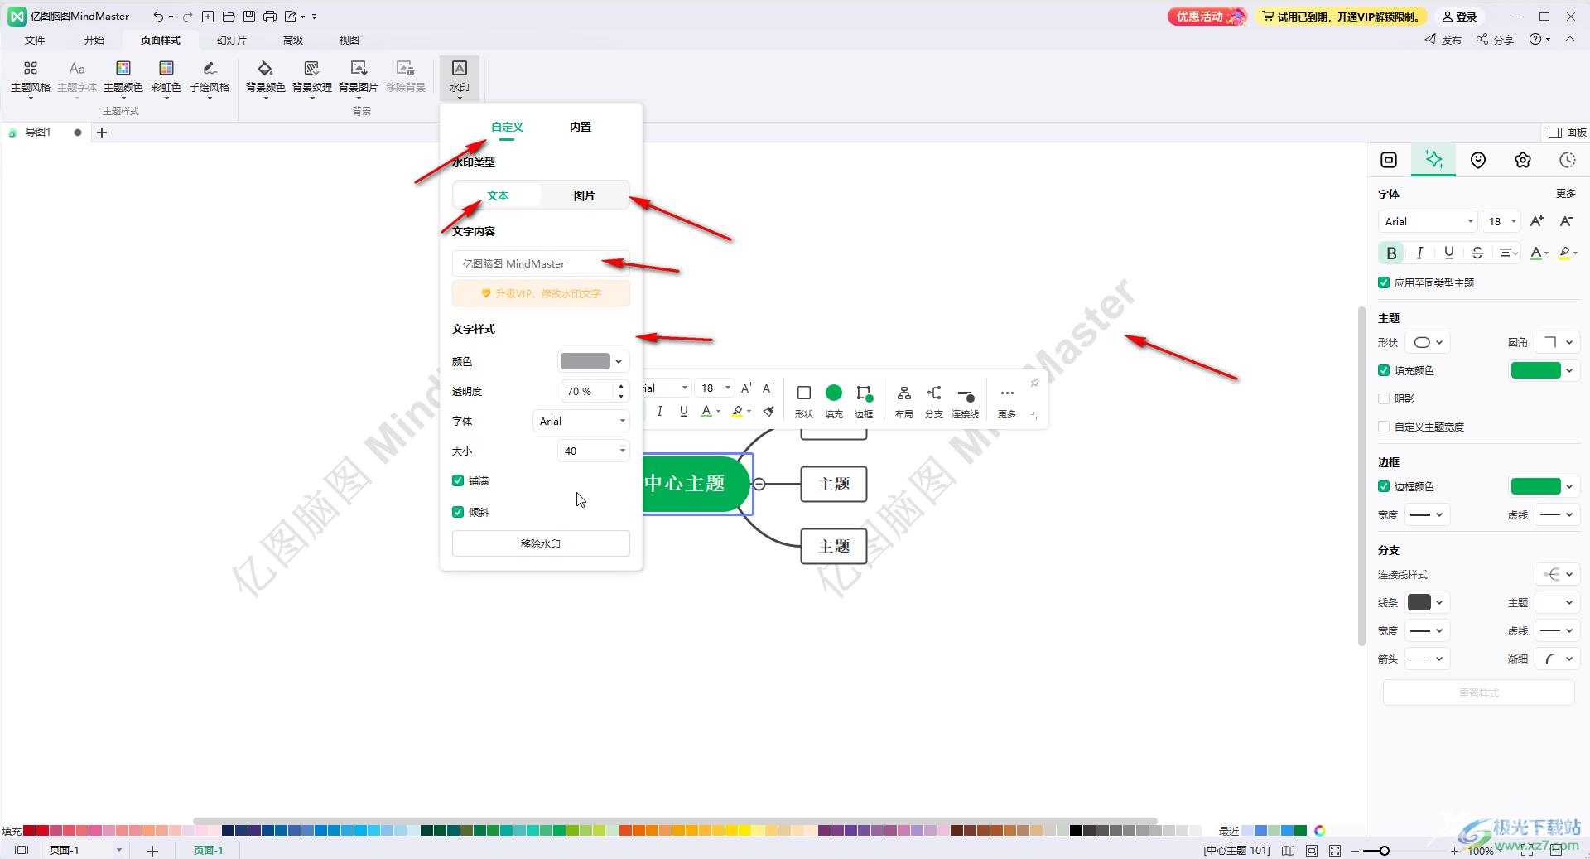
Task: Open the history clock tab in right panel
Action: pos(1567,160)
